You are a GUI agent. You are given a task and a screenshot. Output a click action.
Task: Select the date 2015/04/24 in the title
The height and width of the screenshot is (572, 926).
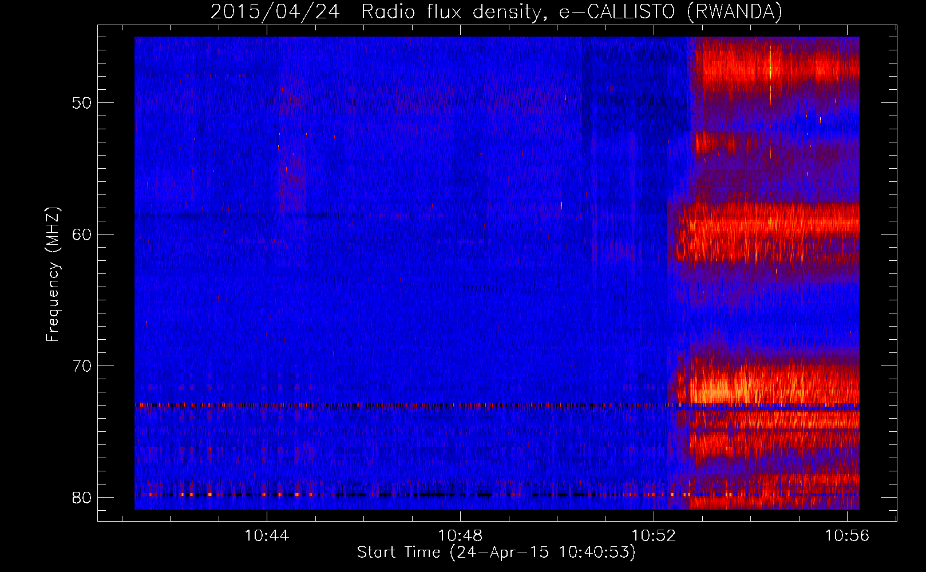pos(275,12)
